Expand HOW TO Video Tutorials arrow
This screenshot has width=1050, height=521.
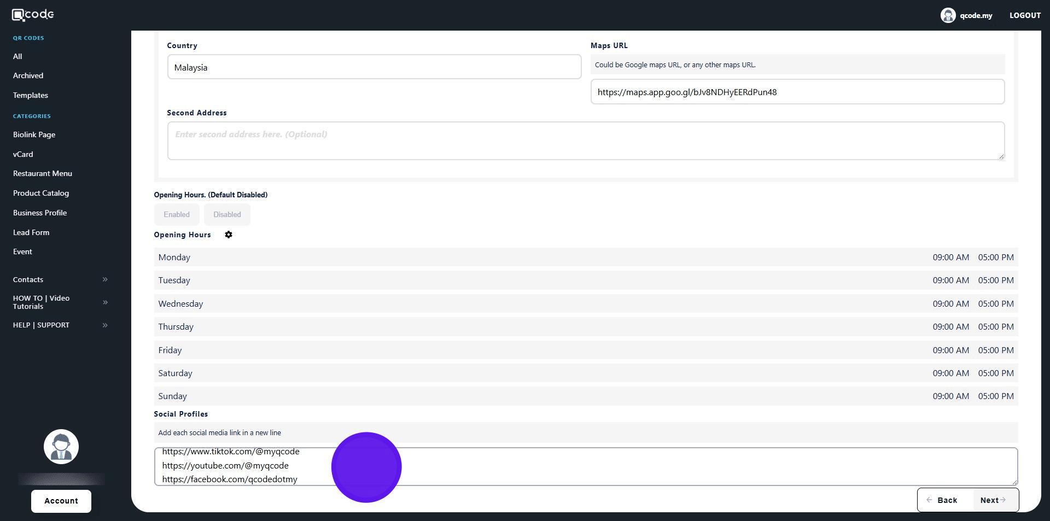pos(105,302)
